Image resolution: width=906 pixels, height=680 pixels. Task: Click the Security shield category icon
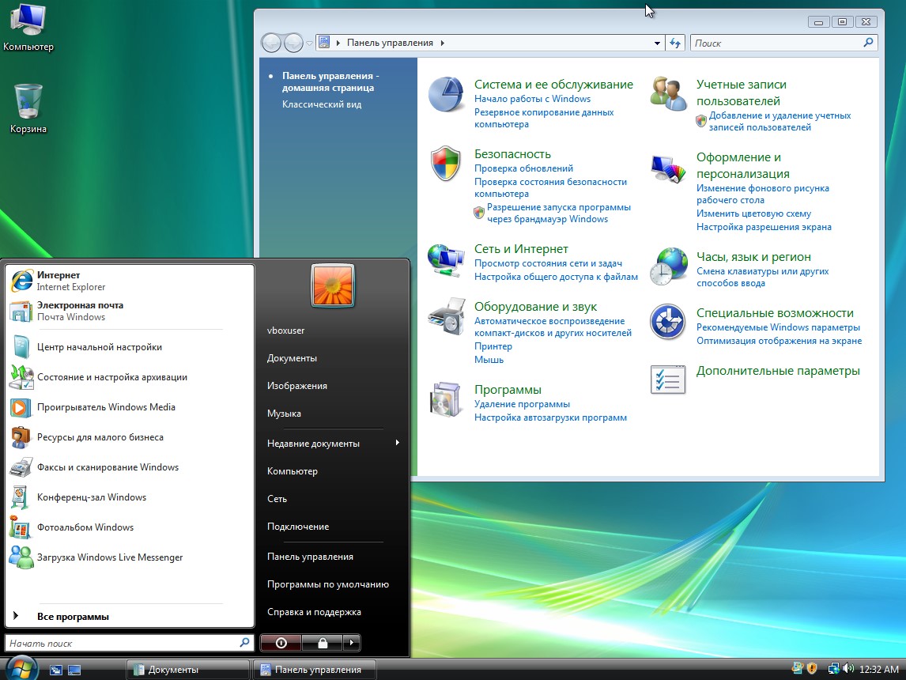(446, 164)
